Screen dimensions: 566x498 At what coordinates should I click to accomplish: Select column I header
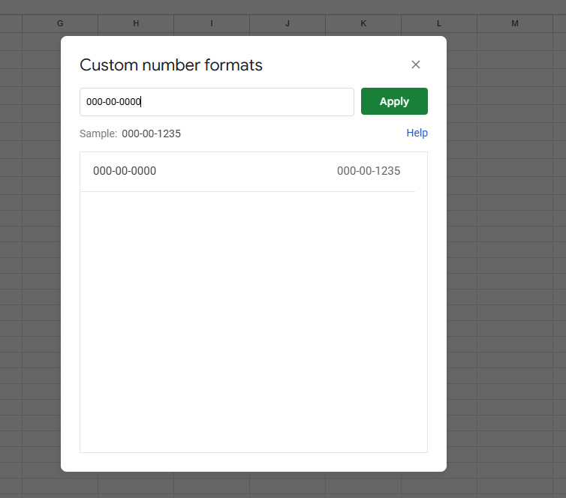[x=212, y=24]
